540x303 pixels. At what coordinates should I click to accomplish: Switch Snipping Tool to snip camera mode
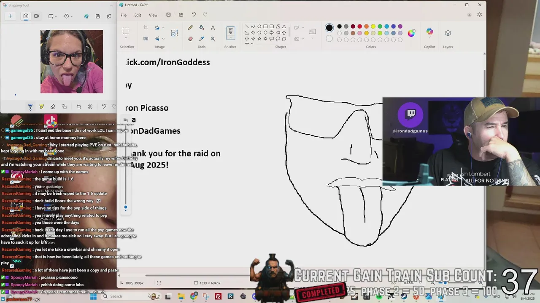pos(26,16)
